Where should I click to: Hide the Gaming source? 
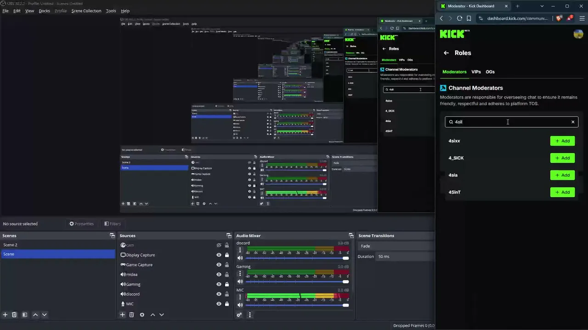pos(219,284)
